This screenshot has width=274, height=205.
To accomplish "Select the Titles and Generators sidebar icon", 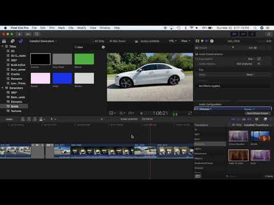I will pos(21,41).
